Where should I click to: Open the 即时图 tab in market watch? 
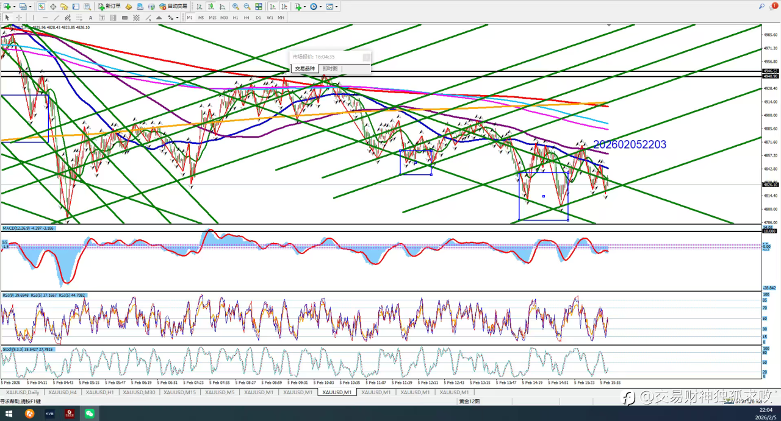point(330,68)
